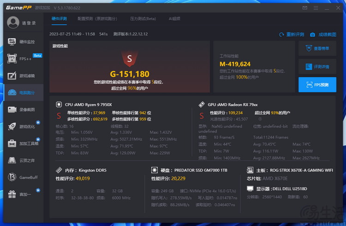Viewport: 346px width, 226px height.
Task: Click DELL DELL U2518D monitor label
Action: click(290, 189)
